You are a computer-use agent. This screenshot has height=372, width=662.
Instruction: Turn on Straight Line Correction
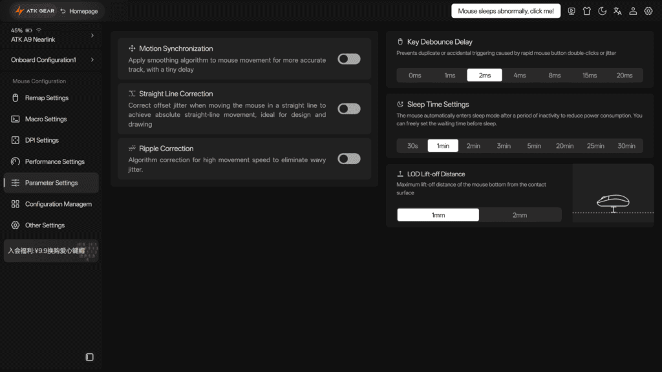click(x=348, y=108)
